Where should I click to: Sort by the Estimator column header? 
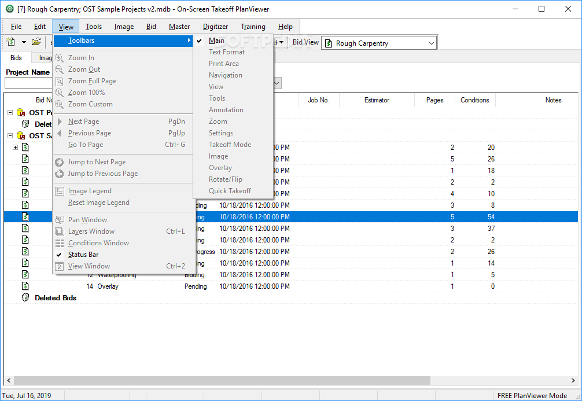click(377, 100)
